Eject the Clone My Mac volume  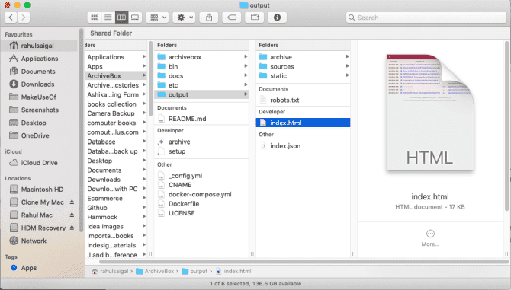(x=72, y=202)
